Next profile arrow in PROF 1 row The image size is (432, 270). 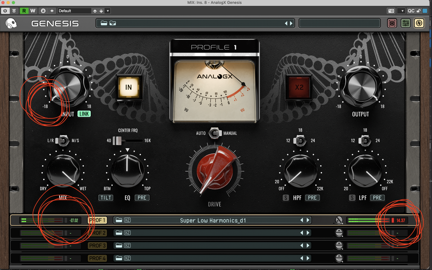[x=308, y=220]
